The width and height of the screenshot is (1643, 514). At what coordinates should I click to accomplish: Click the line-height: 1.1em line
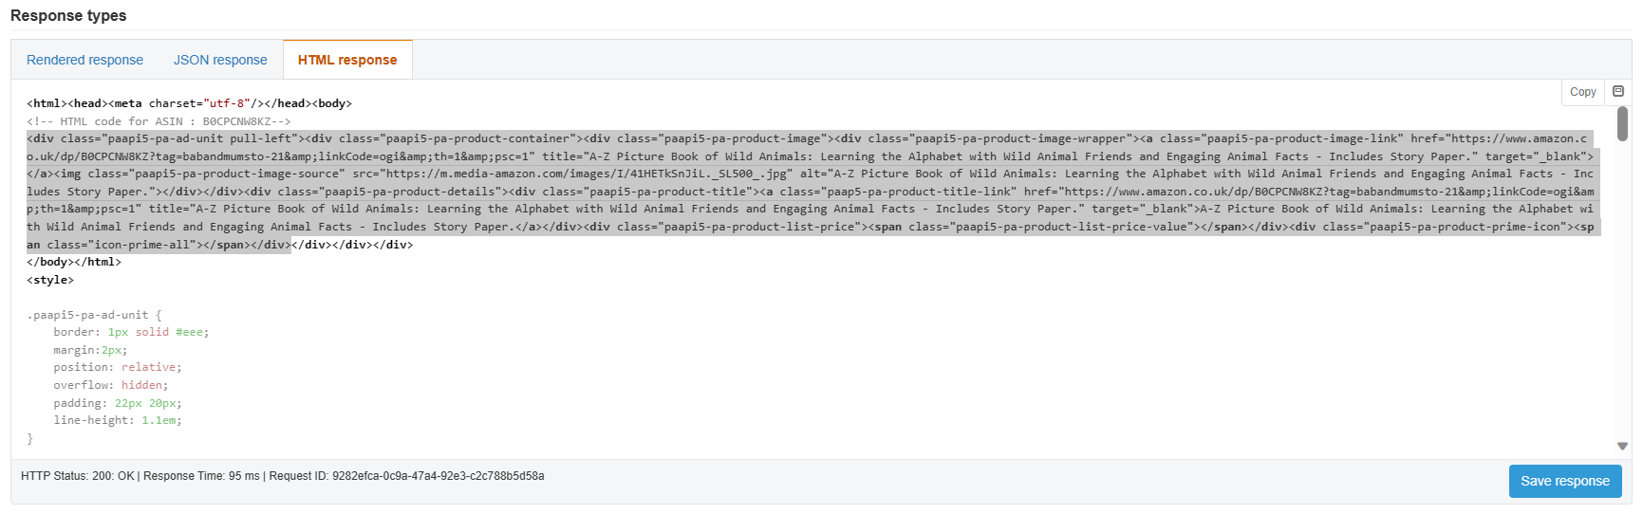click(117, 420)
